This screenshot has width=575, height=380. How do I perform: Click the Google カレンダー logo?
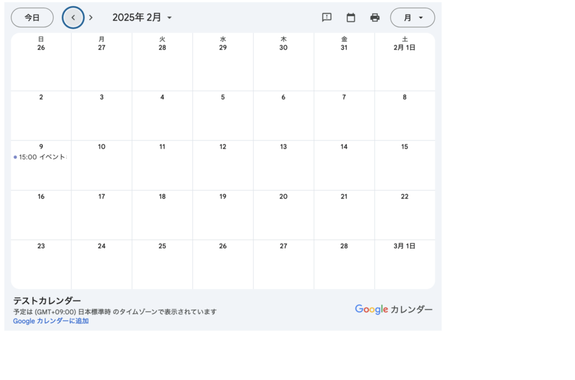click(x=394, y=309)
